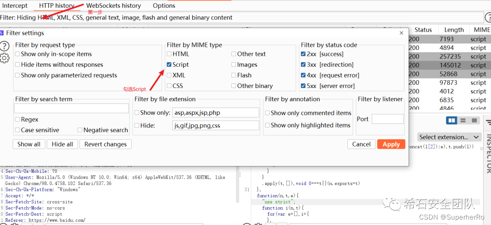Click the Referer header line in request
491x225 pixels.
(45, 220)
